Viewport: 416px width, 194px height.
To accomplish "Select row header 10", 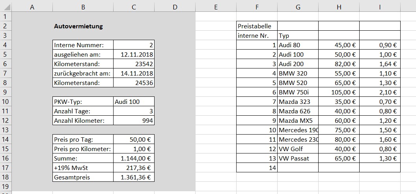I will coord(6,102).
